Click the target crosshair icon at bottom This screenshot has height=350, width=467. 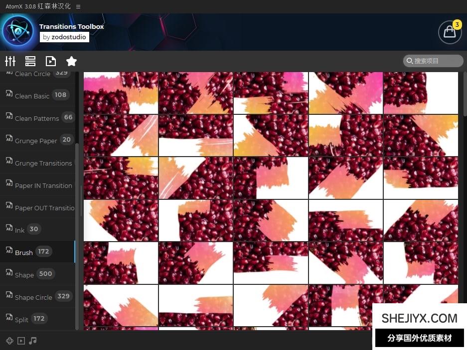click(9, 341)
